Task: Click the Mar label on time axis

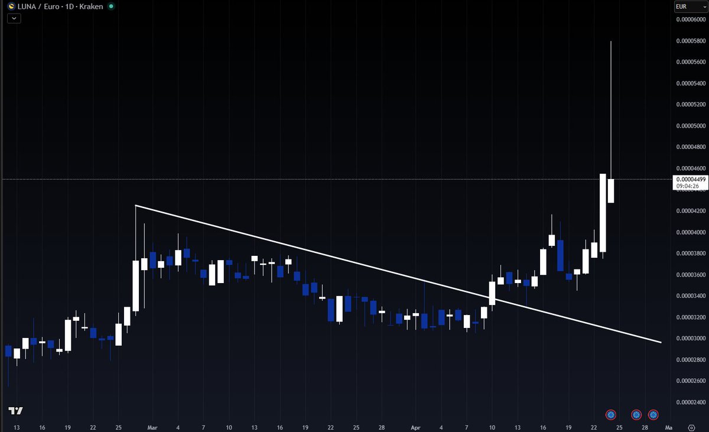Action: (x=152, y=427)
